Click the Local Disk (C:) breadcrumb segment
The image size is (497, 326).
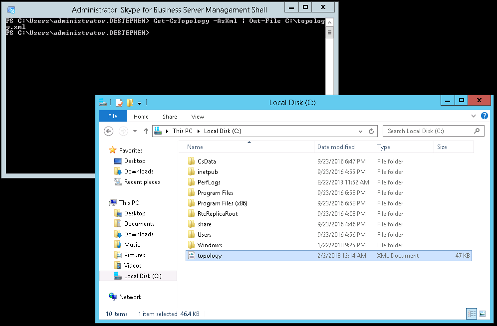(223, 131)
